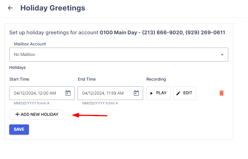
Task: Click the plus icon on Add New Holiday
Action: coord(17,114)
